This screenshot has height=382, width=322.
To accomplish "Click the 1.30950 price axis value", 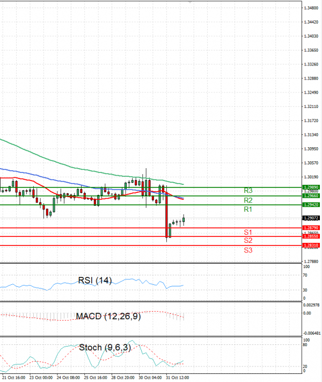I will (x=311, y=149).
